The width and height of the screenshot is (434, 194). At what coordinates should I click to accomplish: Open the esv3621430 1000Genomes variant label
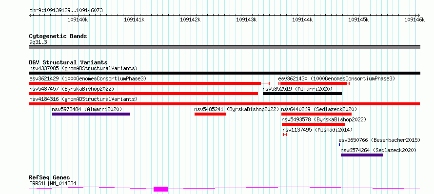pyautogui.click(x=336, y=78)
